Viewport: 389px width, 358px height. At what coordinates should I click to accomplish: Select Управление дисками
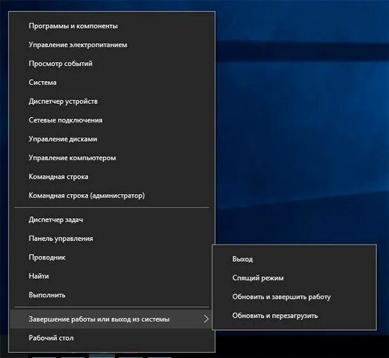112,139
